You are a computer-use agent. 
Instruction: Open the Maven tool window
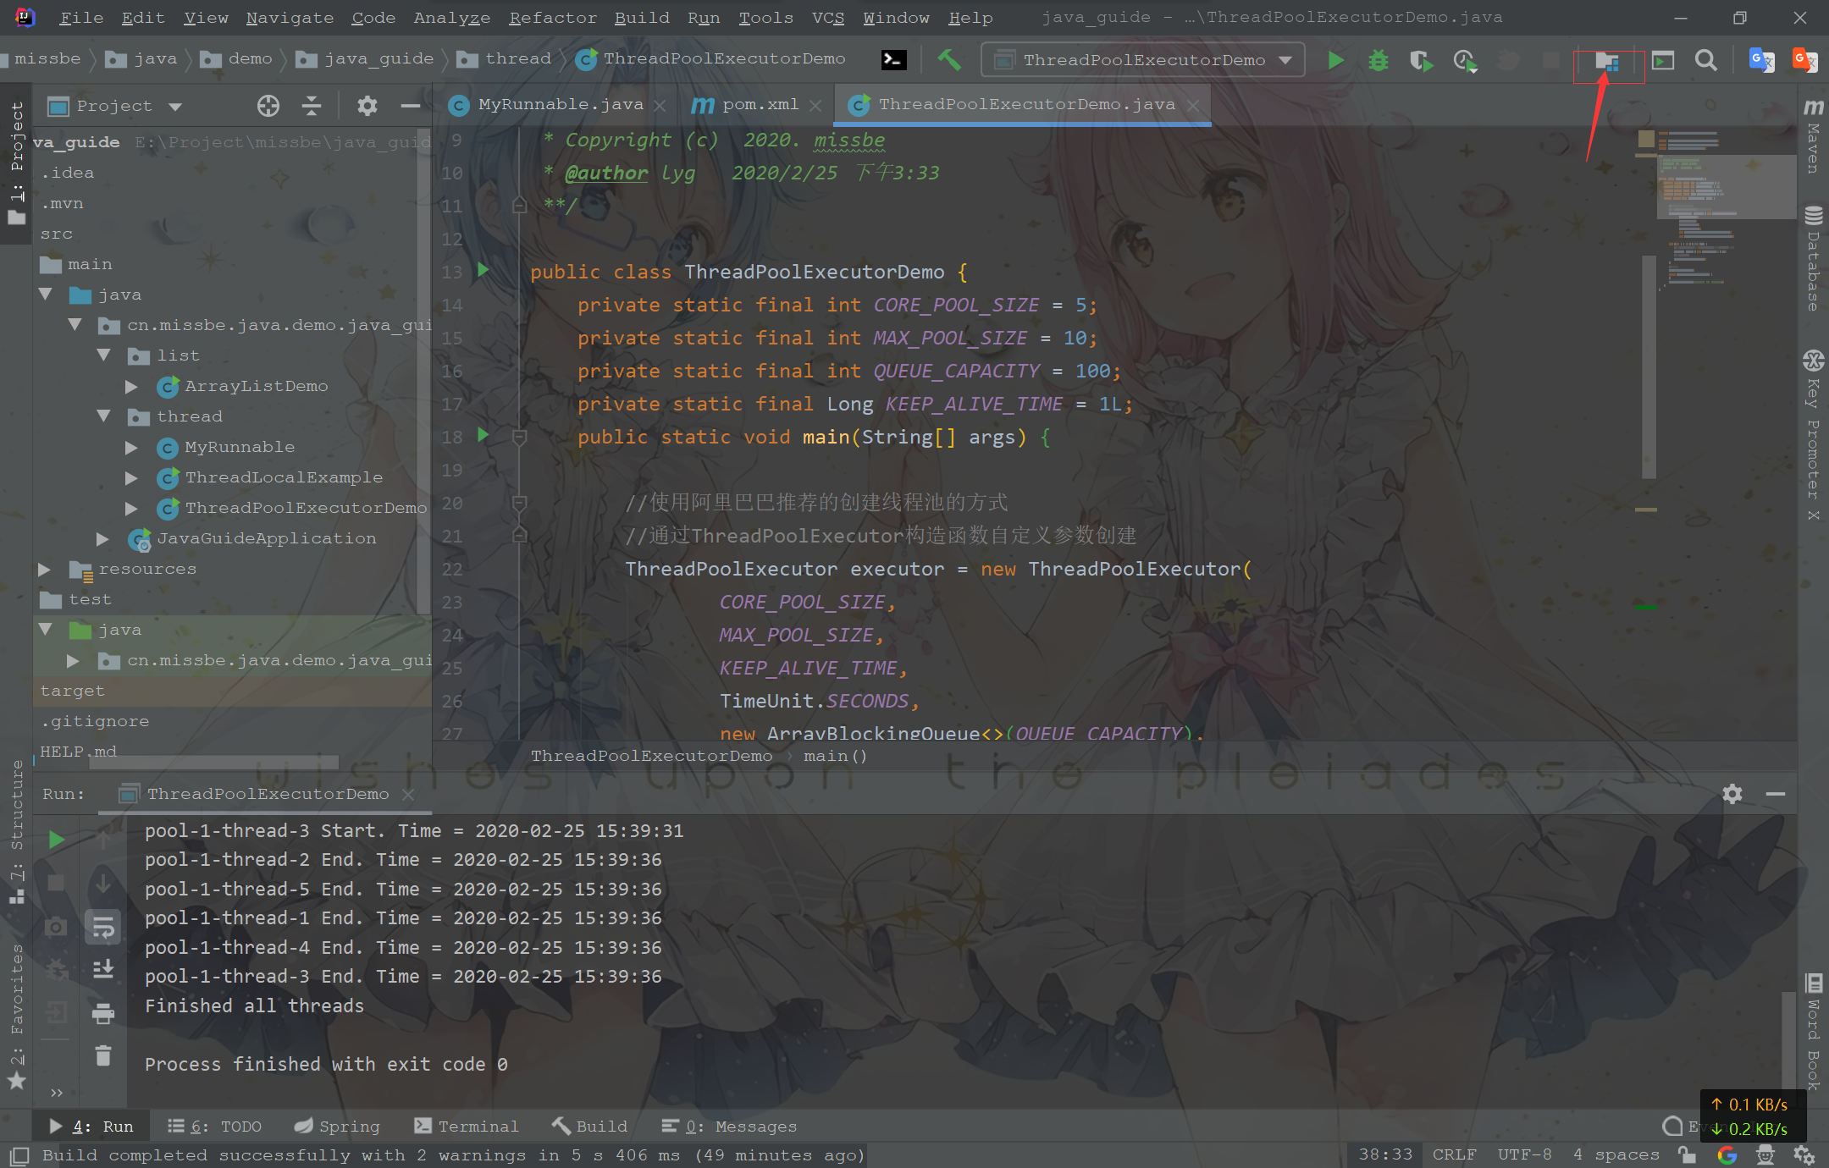coord(1812,131)
